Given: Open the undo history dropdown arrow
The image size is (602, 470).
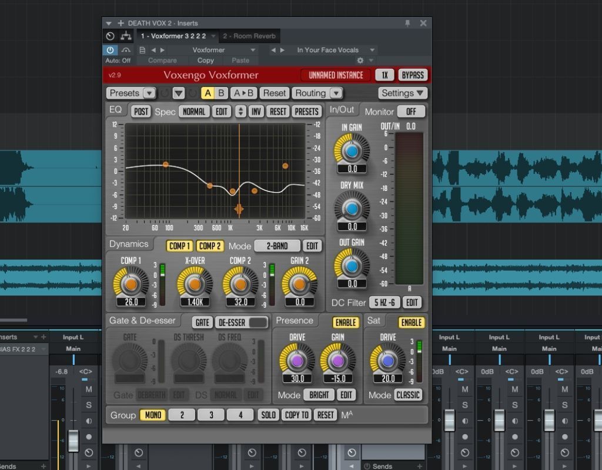Looking at the screenshot, I should [x=179, y=93].
